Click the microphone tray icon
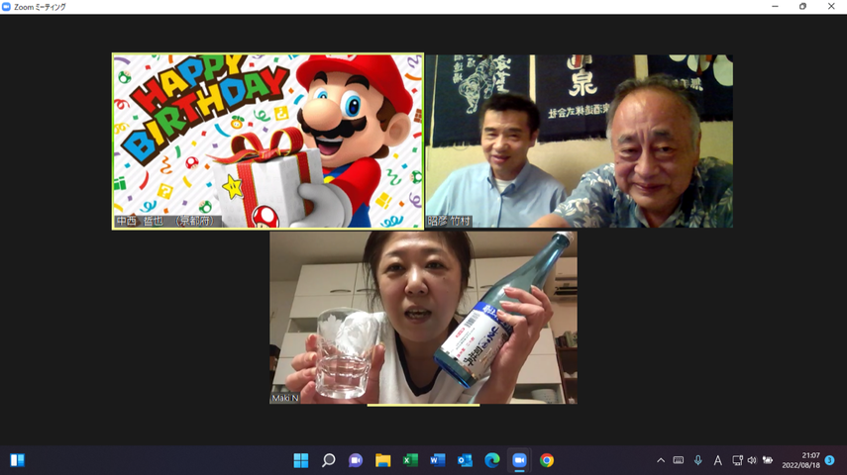Viewport: 847px width, 475px height. point(698,460)
